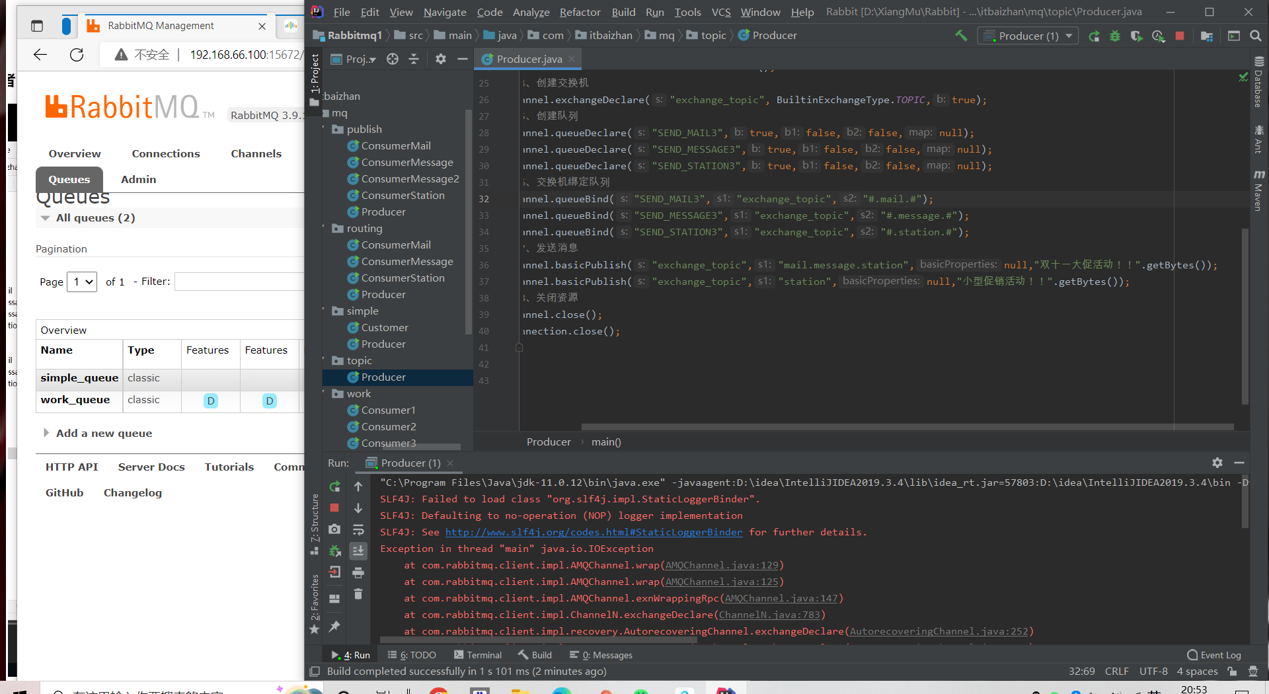
Task: Open RabbitMQ Overview tab
Action: (75, 153)
